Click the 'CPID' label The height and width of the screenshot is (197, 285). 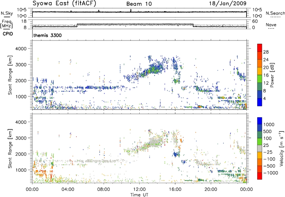coord(7,34)
